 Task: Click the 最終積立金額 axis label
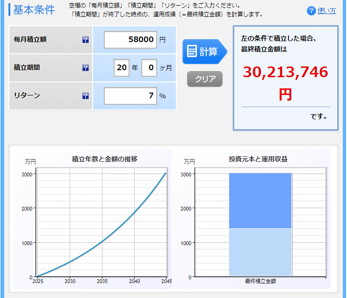(260, 282)
